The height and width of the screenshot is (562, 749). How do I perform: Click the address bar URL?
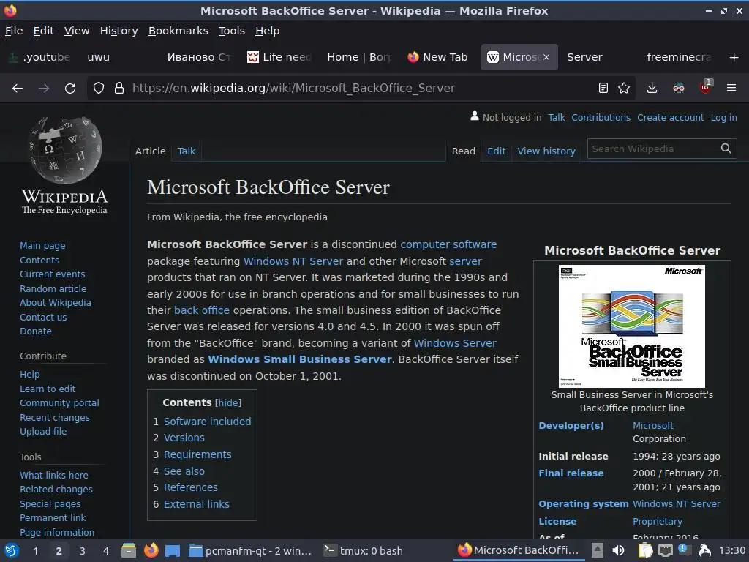tap(293, 88)
